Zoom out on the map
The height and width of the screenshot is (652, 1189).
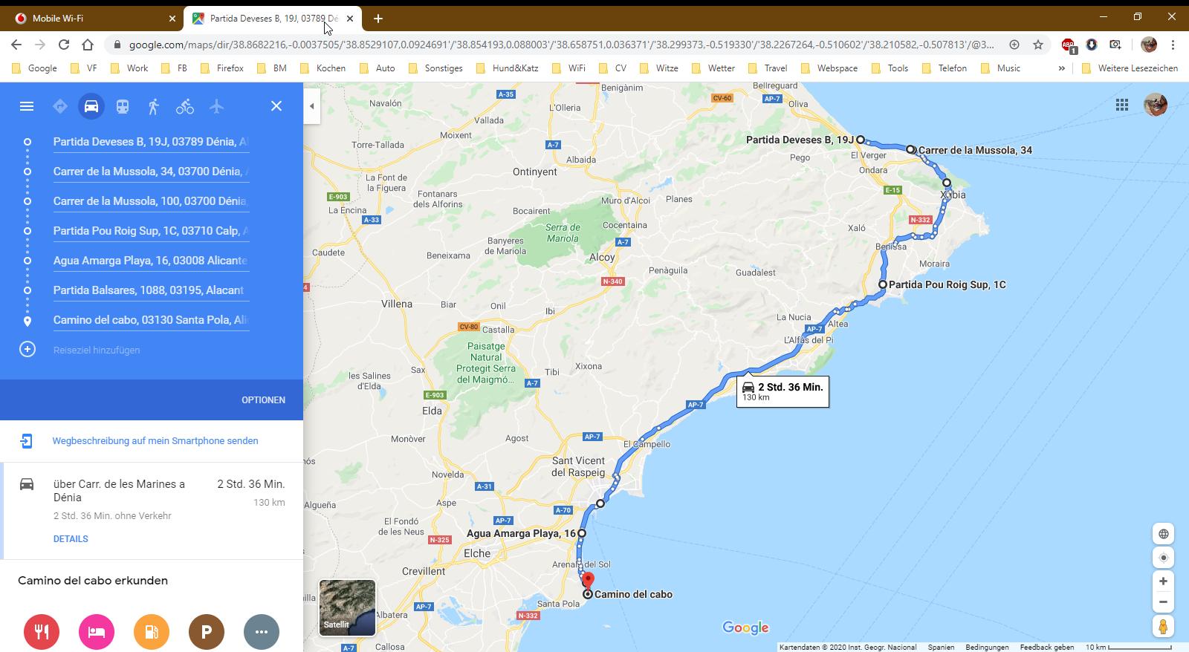tap(1164, 602)
